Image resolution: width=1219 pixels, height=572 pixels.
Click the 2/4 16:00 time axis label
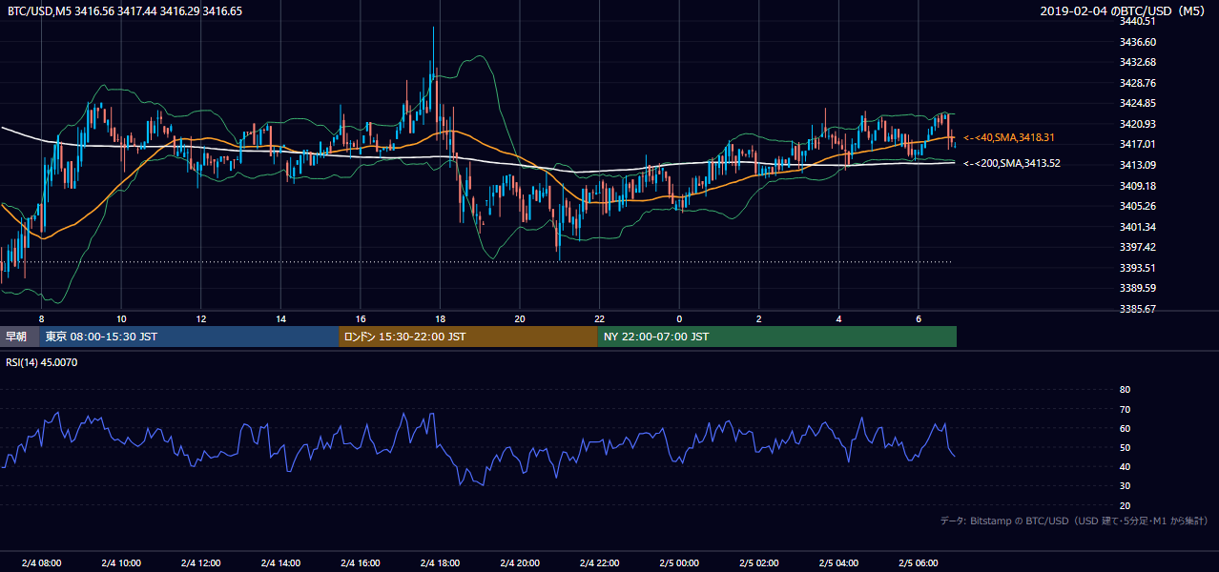[x=360, y=562]
